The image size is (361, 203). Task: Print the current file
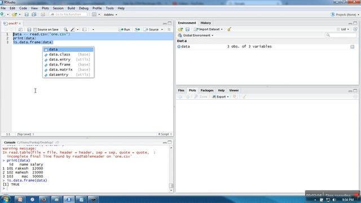coord(43,15)
